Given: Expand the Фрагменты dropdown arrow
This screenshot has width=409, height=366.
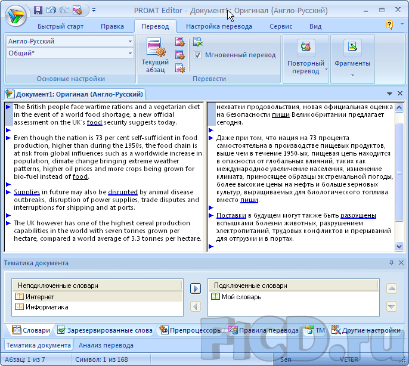Looking at the screenshot, I should coord(352,75).
